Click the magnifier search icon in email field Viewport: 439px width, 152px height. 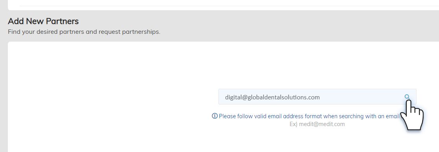[x=407, y=97]
